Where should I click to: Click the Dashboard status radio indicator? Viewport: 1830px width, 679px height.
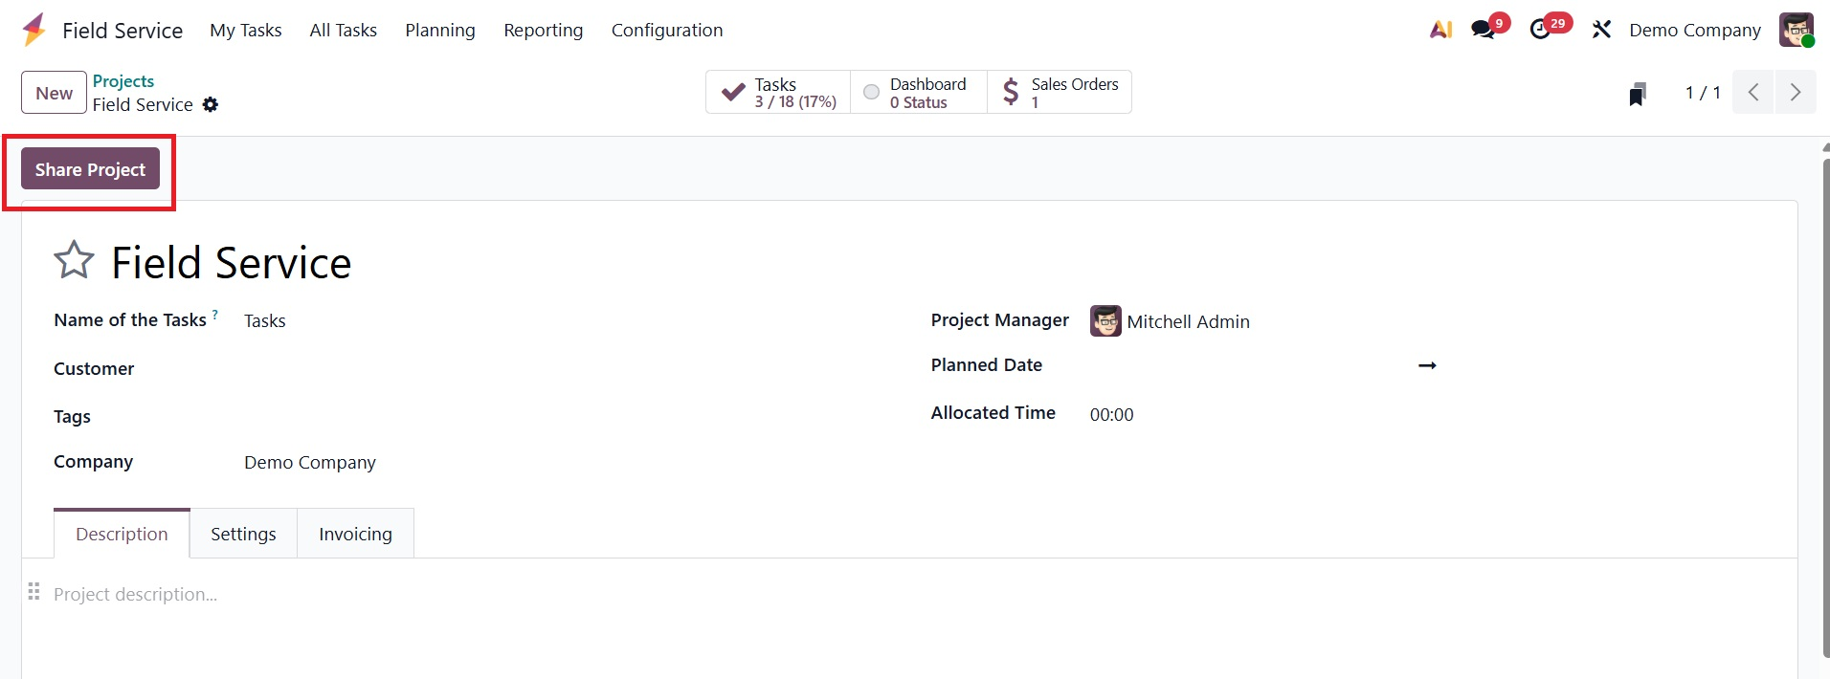point(871,93)
